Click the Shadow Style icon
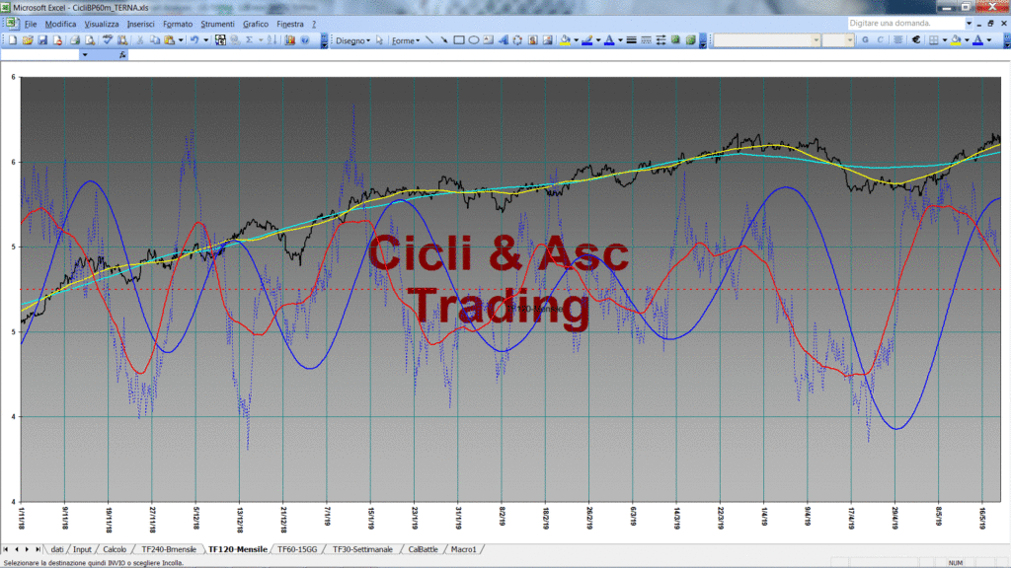The image size is (1011, 568). 675,39
